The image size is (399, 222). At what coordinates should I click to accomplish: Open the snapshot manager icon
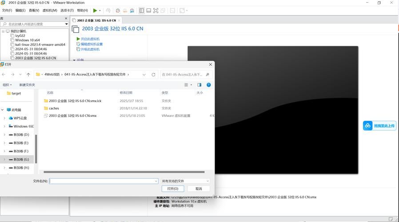(x=132, y=11)
